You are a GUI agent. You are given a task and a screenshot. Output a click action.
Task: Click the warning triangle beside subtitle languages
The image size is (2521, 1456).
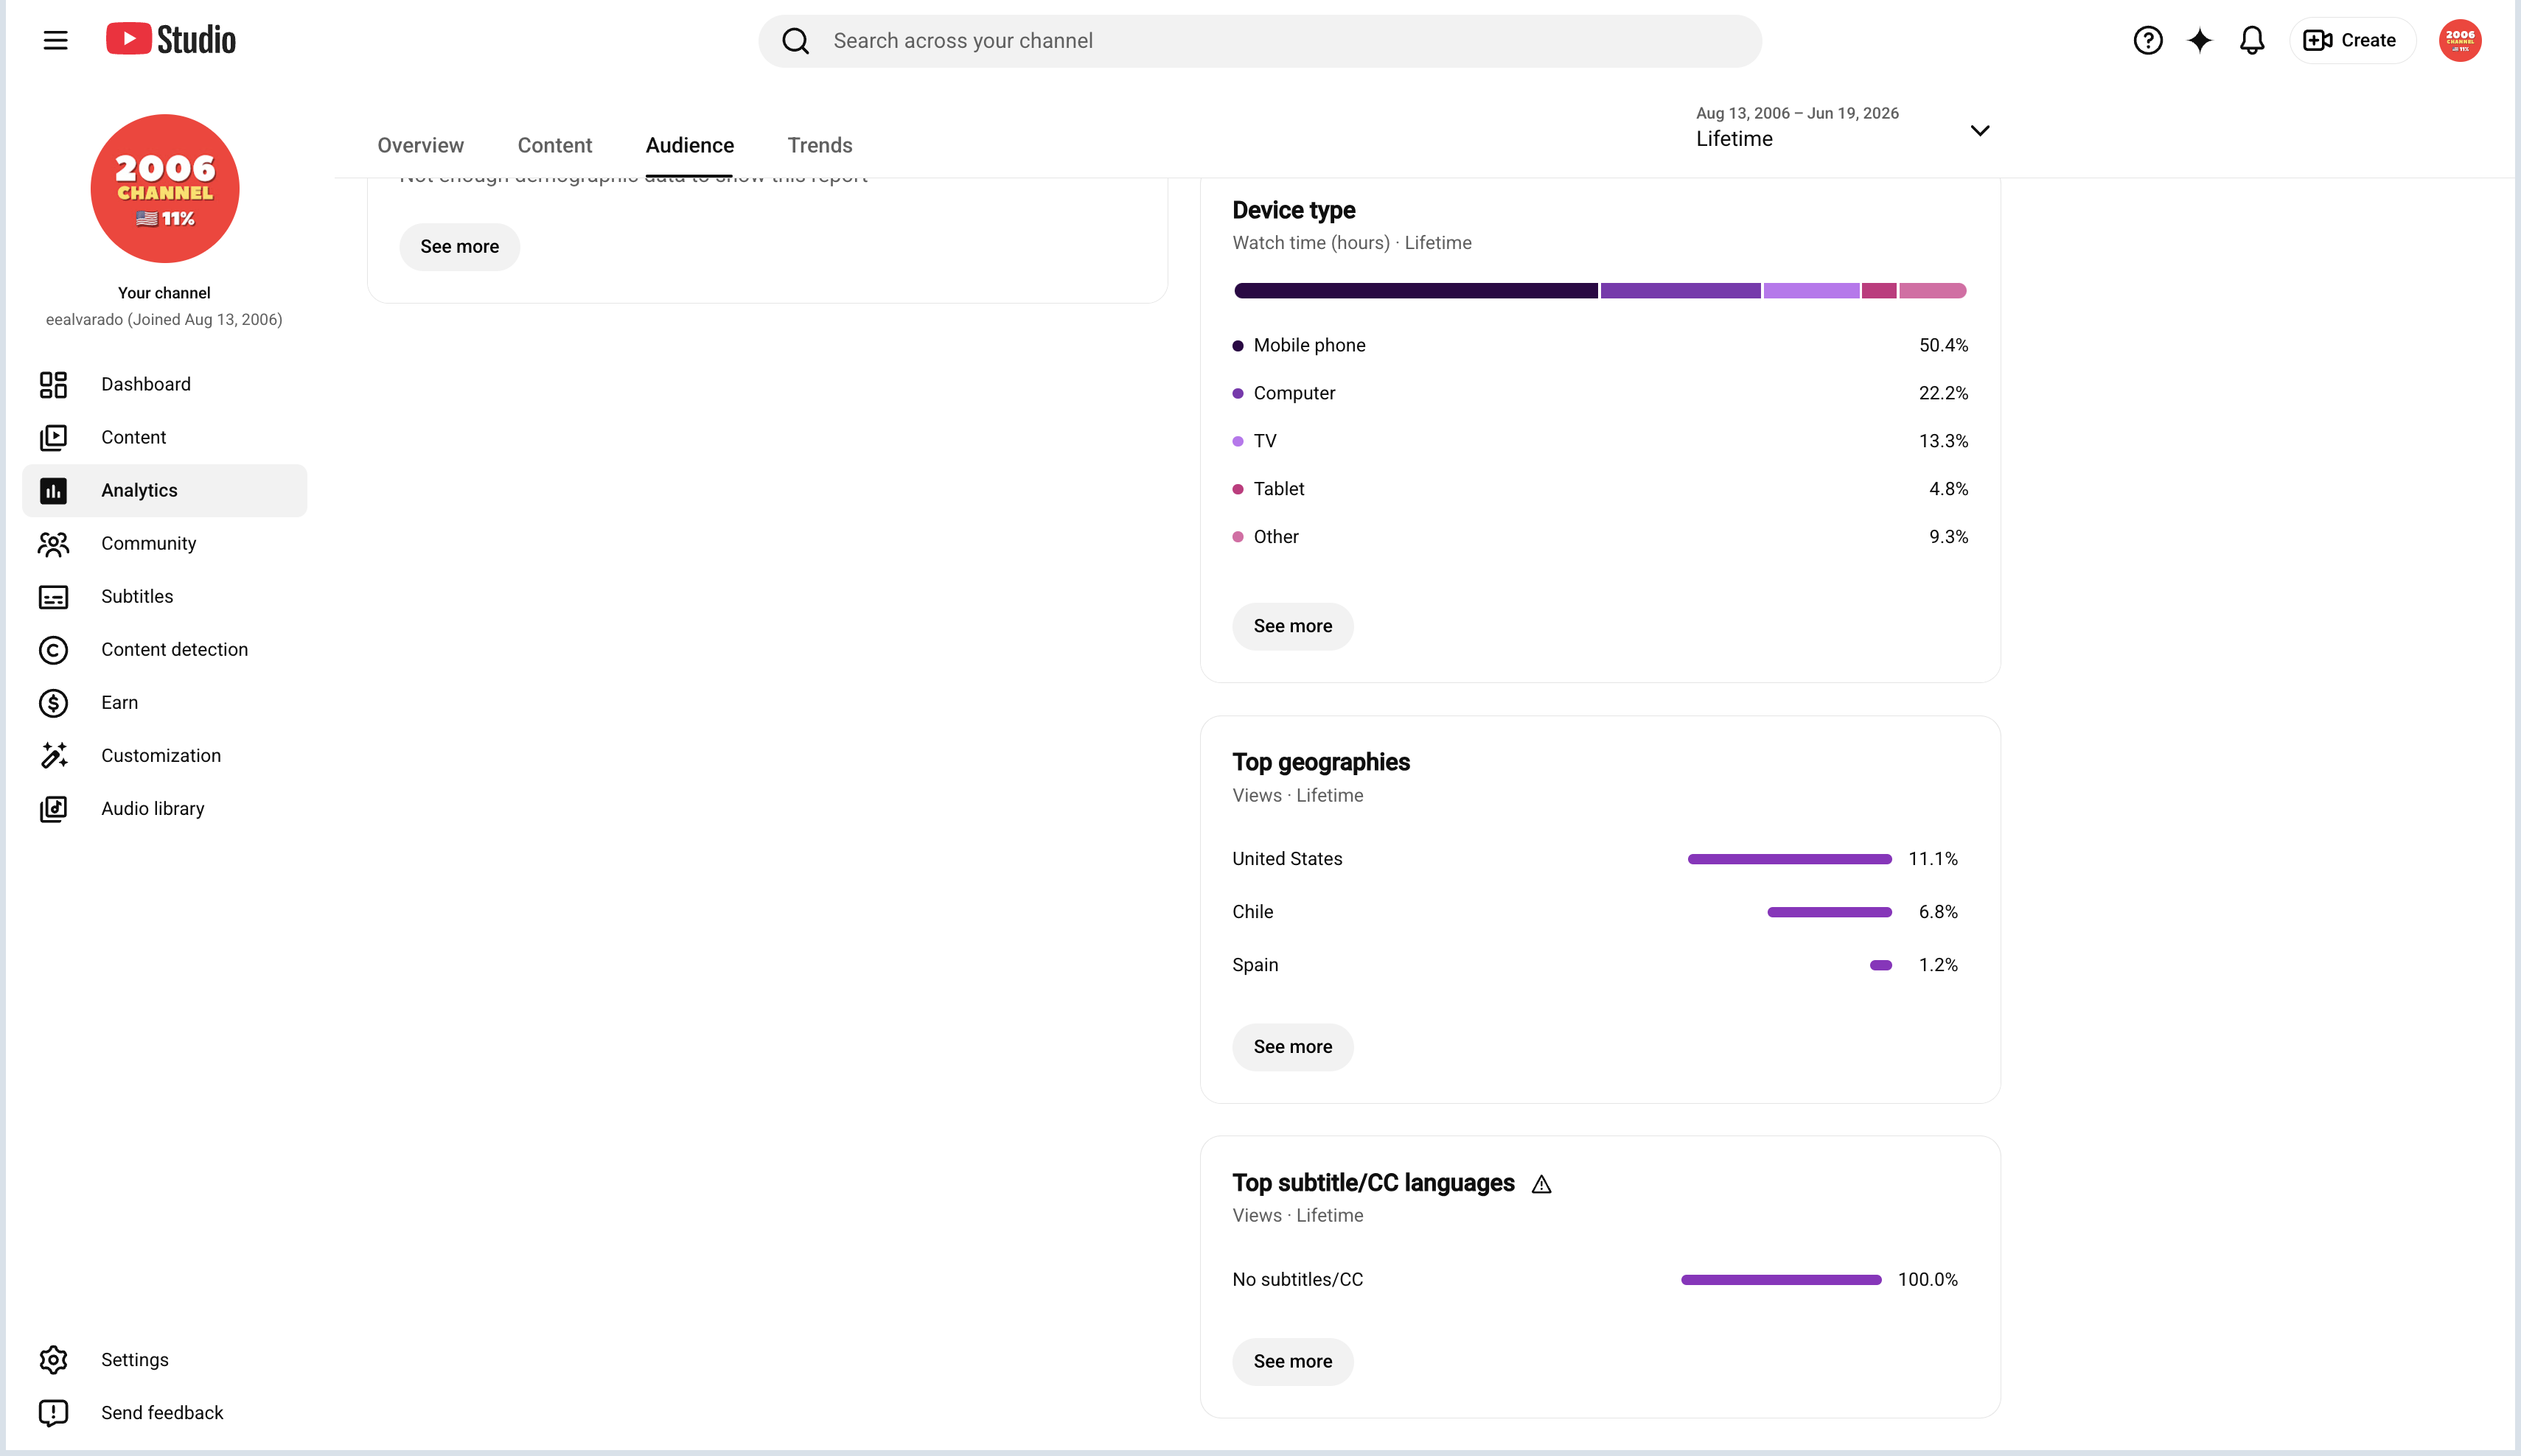click(x=1541, y=1184)
